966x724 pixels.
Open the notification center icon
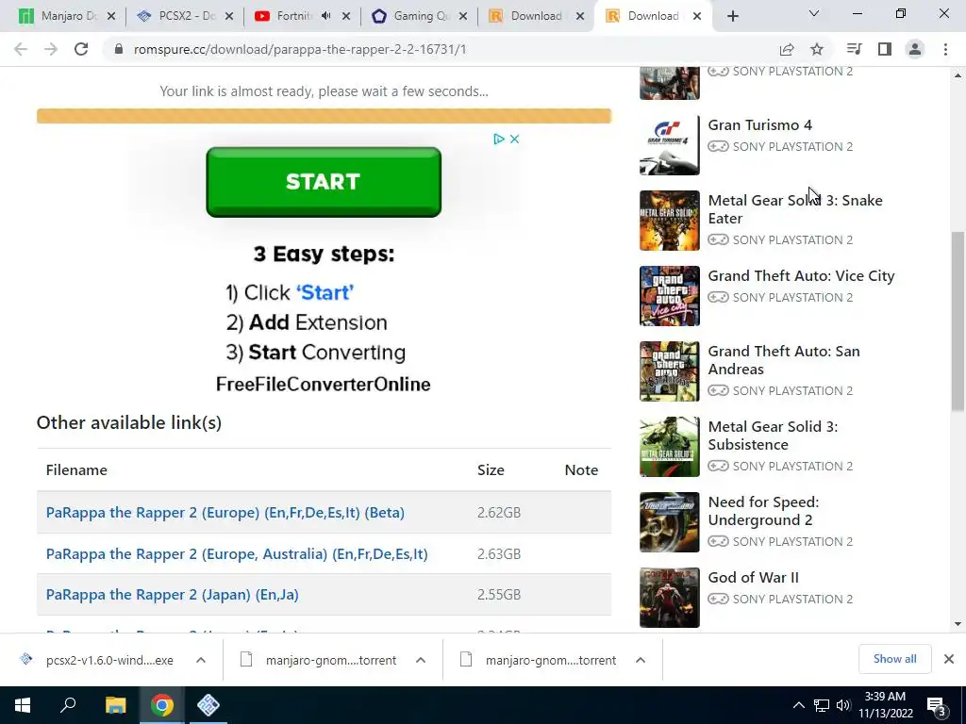[937, 706]
